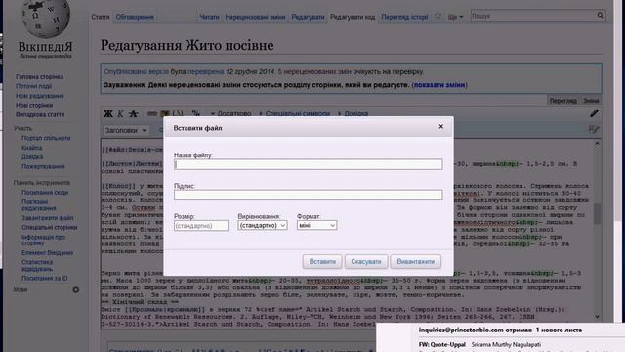Click the strikethrough A toolbar icon
The height and width of the screenshot is (352, 625).
pos(133,113)
